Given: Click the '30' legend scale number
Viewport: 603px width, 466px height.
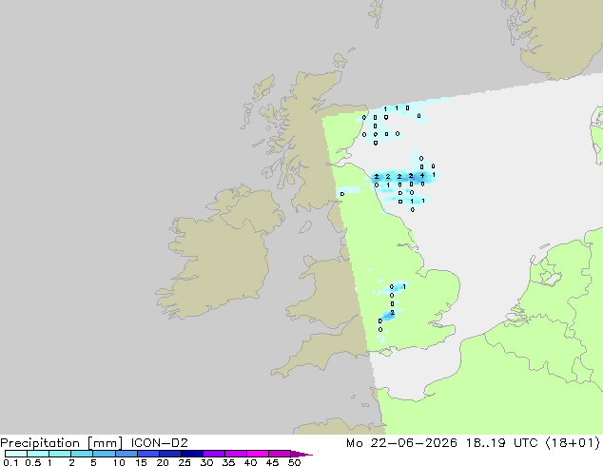Looking at the screenshot, I should pos(206,462).
